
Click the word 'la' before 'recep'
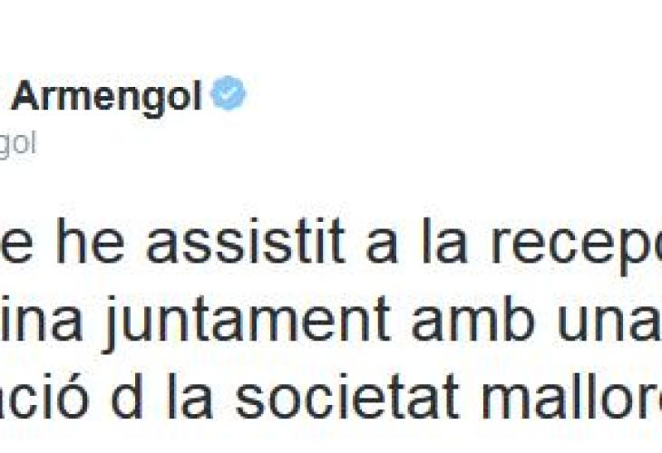[445, 241]
